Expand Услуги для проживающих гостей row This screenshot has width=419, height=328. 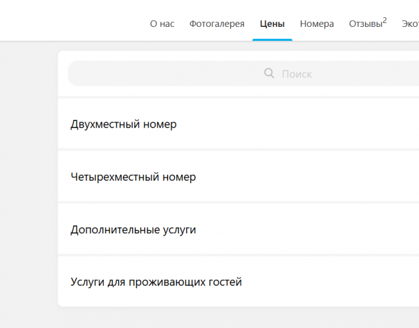238,282
